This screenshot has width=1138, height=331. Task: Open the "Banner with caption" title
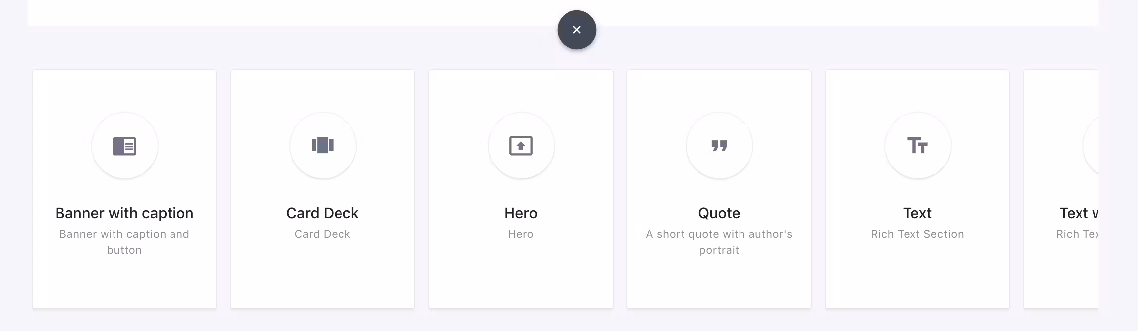[x=124, y=213]
